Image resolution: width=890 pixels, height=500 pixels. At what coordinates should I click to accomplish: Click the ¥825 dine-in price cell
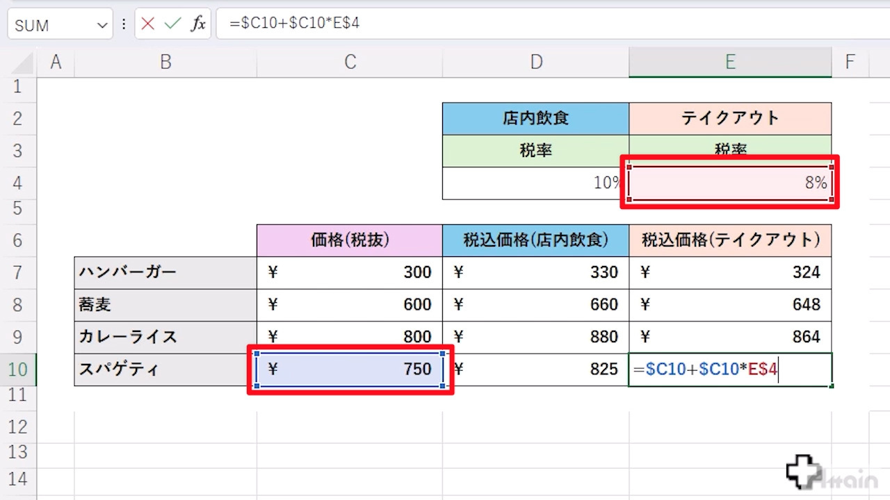click(x=536, y=369)
